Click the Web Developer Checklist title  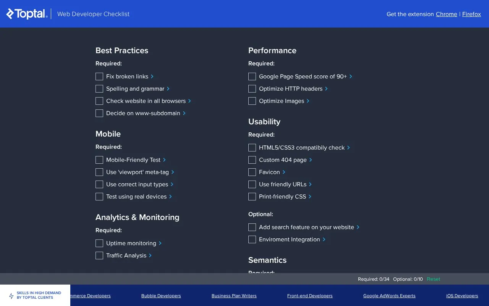[93, 14]
